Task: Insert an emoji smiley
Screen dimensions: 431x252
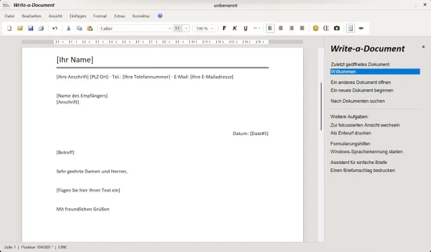Action: (x=316, y=28)
